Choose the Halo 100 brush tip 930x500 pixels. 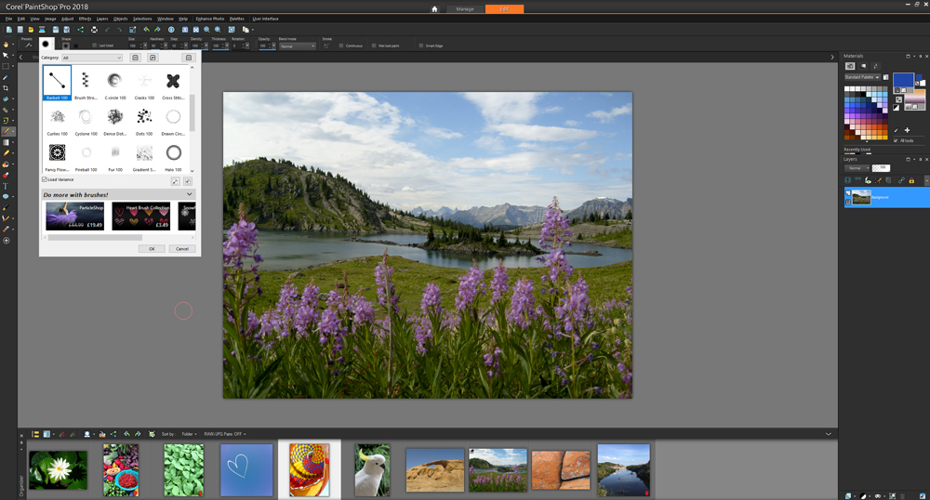click(173, 155)
